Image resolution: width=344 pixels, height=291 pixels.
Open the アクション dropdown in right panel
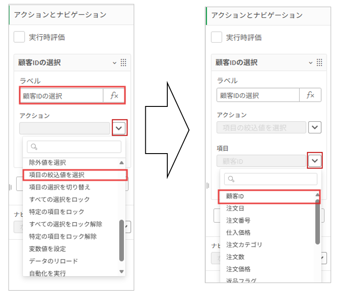(x=315, y=128)
